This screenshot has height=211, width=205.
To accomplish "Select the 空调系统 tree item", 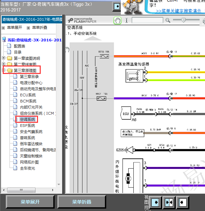I will [27, 119].
